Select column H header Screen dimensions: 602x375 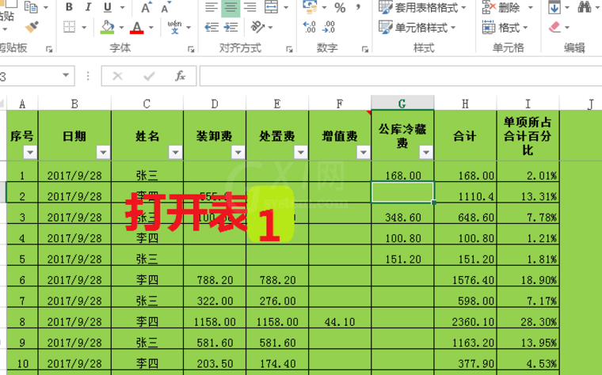(465, 103)
